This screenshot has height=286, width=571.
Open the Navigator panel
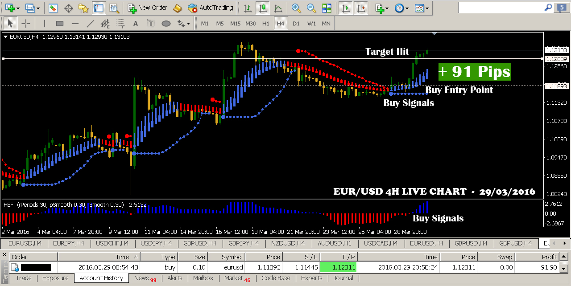[x=83, y=8]
